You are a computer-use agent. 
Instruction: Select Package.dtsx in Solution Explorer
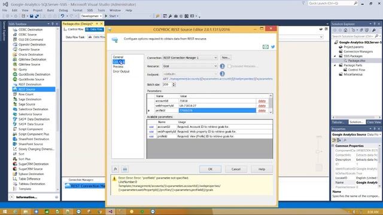point(357,60)
